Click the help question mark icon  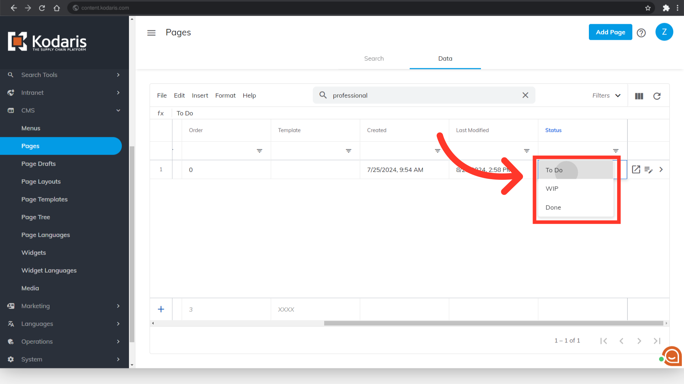(x=641, y=33)
